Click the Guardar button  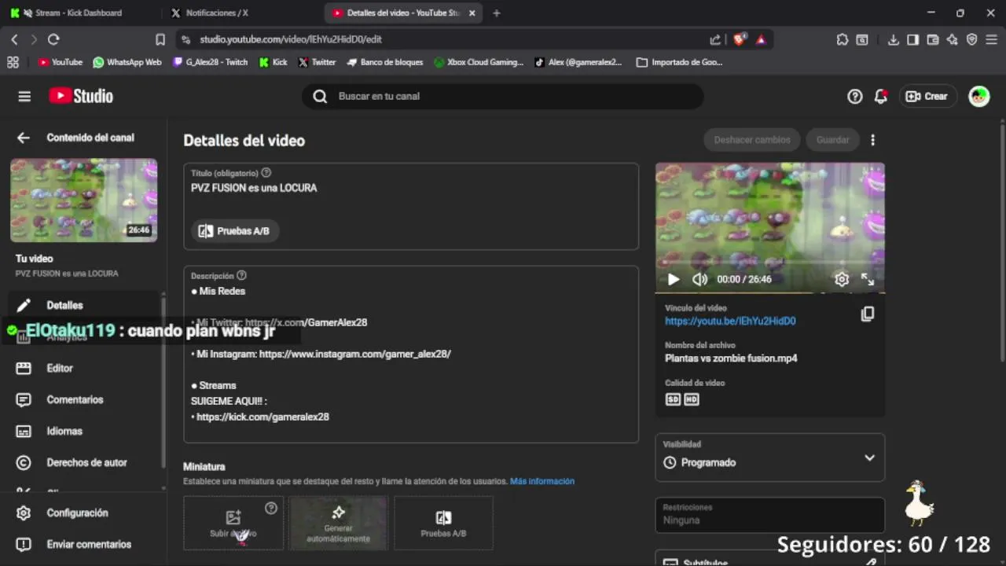tap(832, 140)
